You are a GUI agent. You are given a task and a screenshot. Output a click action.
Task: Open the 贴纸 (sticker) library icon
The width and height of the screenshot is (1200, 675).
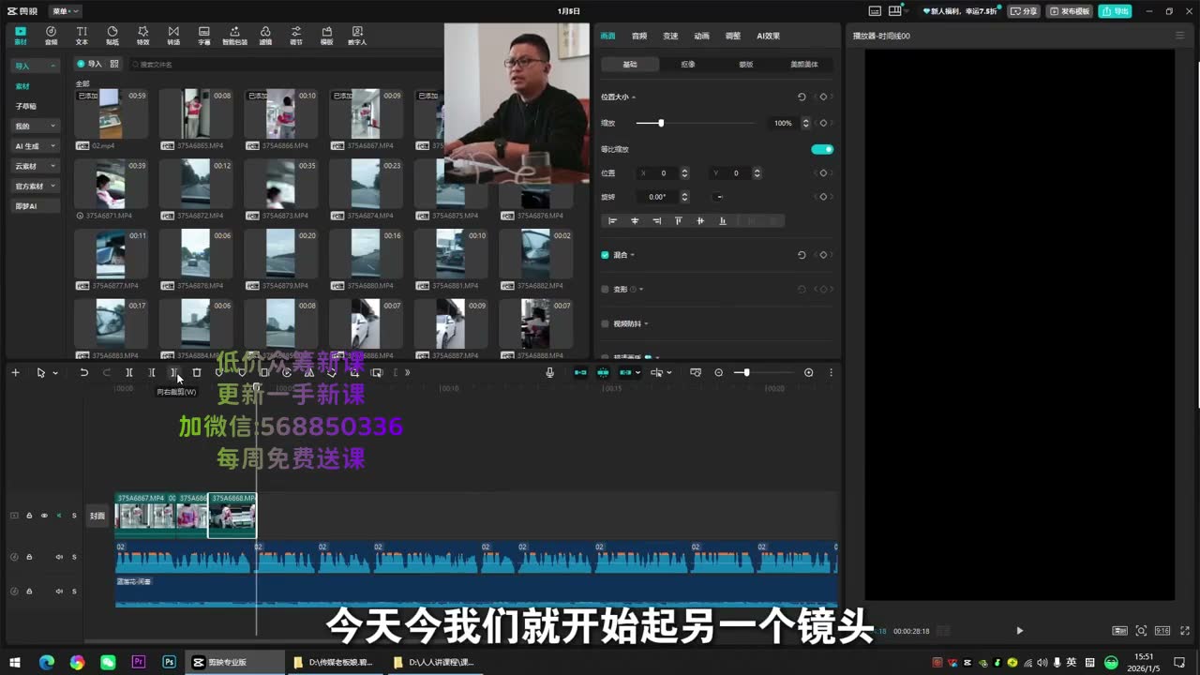click(x=112, y=36)
